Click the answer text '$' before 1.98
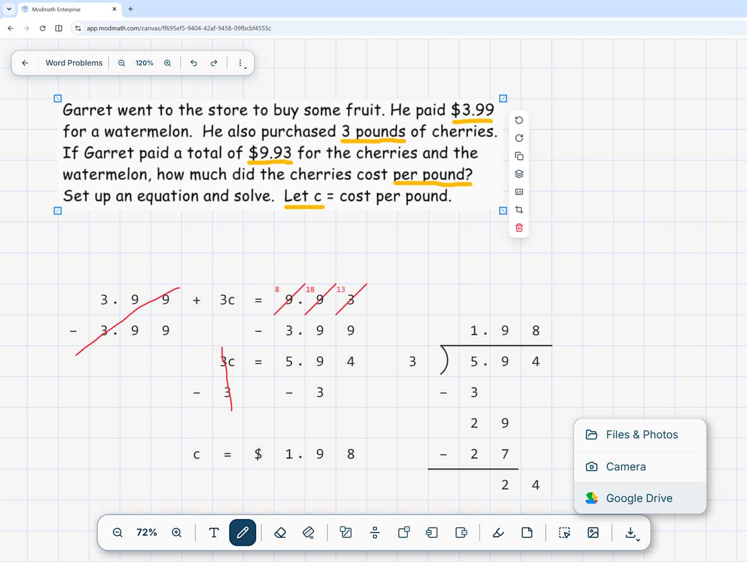The width and height of the screenshot is (747, 562). (258, 454)
